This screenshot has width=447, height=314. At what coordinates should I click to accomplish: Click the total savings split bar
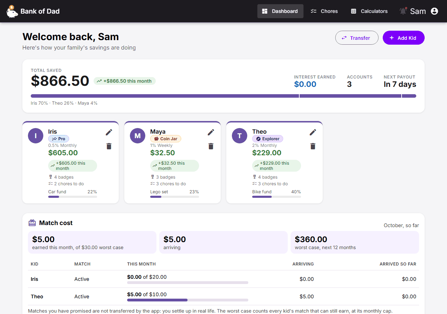223,96
